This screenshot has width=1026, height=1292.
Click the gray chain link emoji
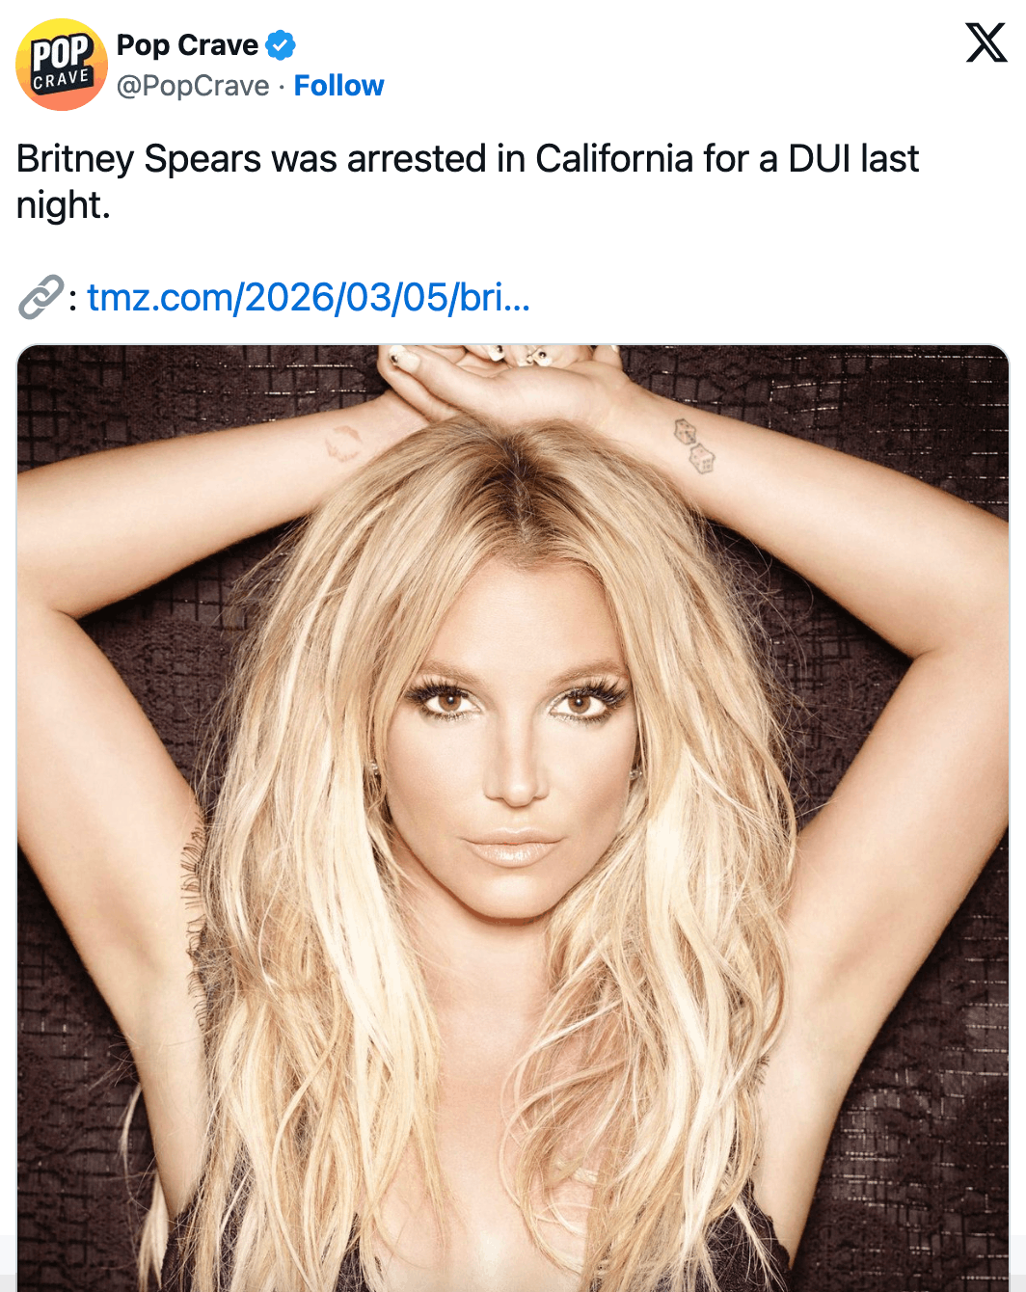tap(40, 297)
